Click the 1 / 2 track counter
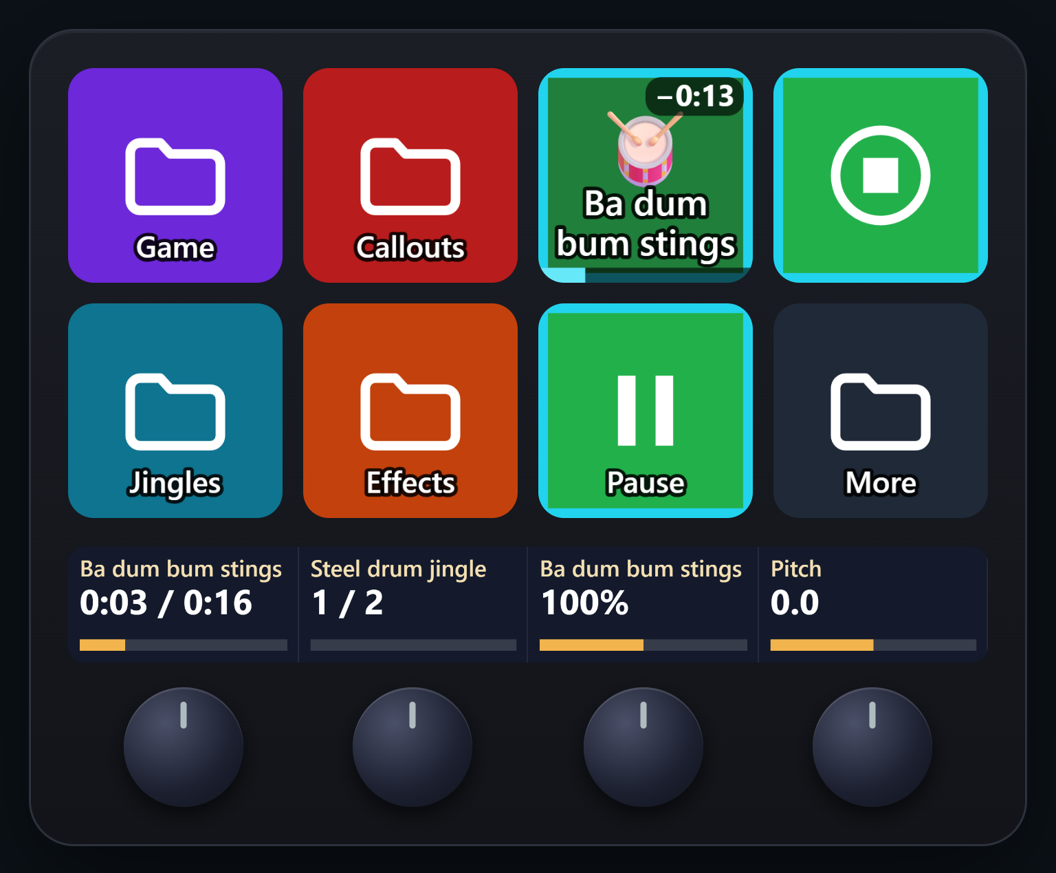Screen dimensions: 1056x873 tap(347, 603)
